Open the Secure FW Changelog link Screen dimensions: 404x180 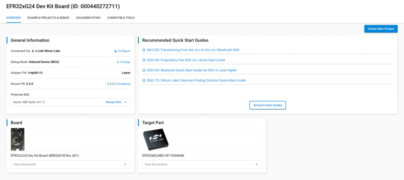pos(123,84)
